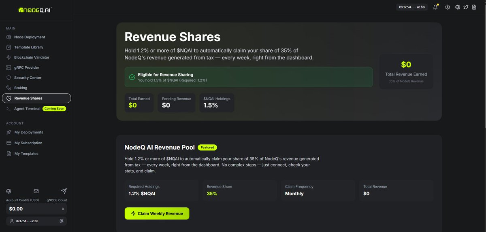Click the Pending Revenue stat card
This screenshot has width=486, height=232.
coord(177,103)
